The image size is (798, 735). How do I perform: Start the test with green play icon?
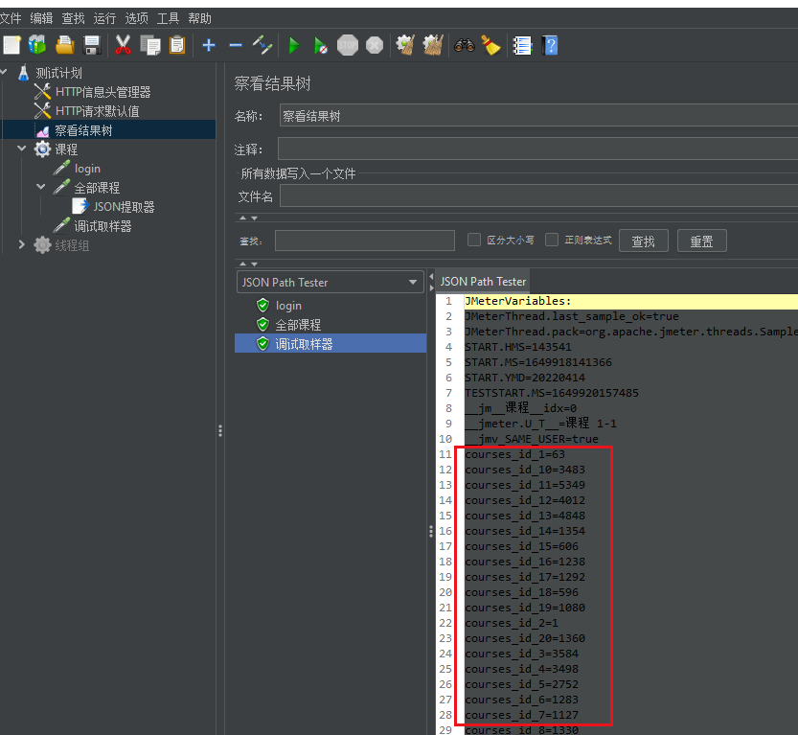pos(294,45)
